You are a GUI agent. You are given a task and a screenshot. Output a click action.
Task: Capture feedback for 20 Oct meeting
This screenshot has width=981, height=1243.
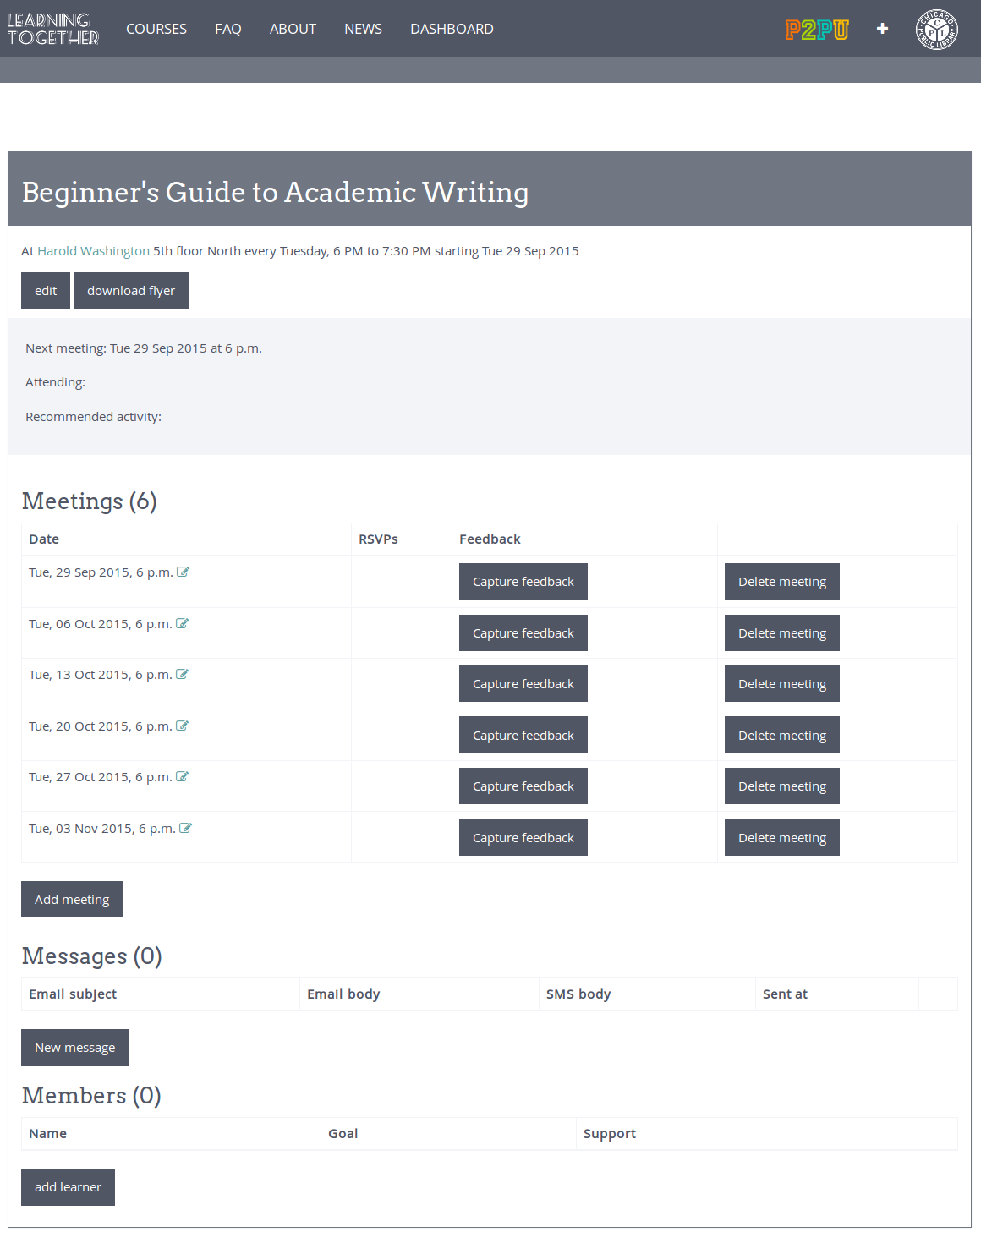point(523,736)
